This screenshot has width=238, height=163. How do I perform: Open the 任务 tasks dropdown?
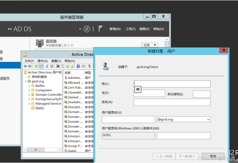[x=150, y=45]
